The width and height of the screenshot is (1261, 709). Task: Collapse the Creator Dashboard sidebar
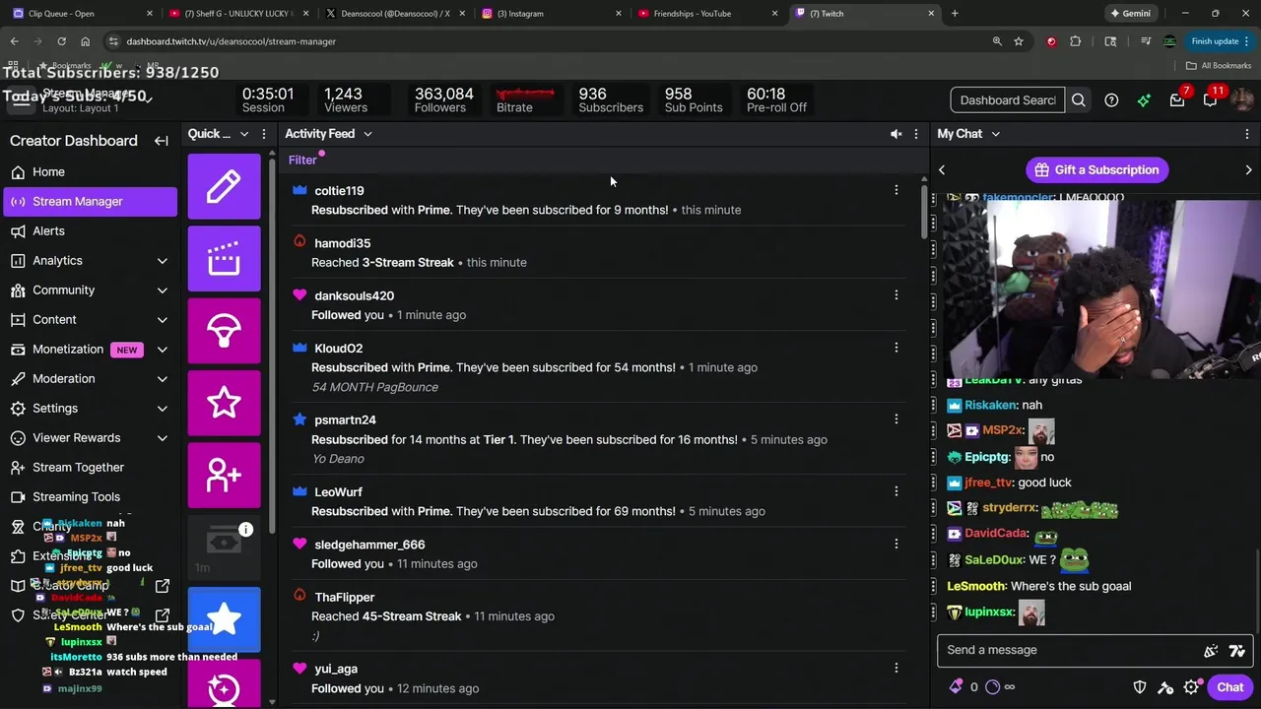click(x=162, y=141)
